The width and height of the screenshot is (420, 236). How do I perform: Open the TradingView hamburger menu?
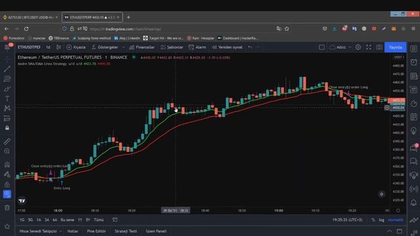click(x=7, y=47)
